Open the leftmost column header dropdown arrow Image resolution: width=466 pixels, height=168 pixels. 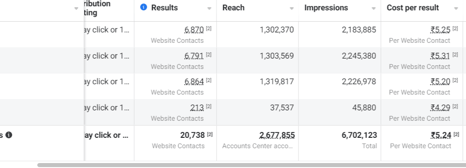(x=76, y=9)
